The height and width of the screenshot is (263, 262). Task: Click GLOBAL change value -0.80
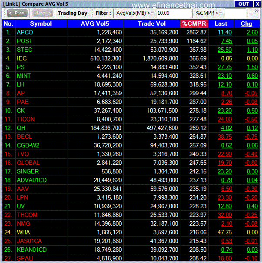[251, 163]
